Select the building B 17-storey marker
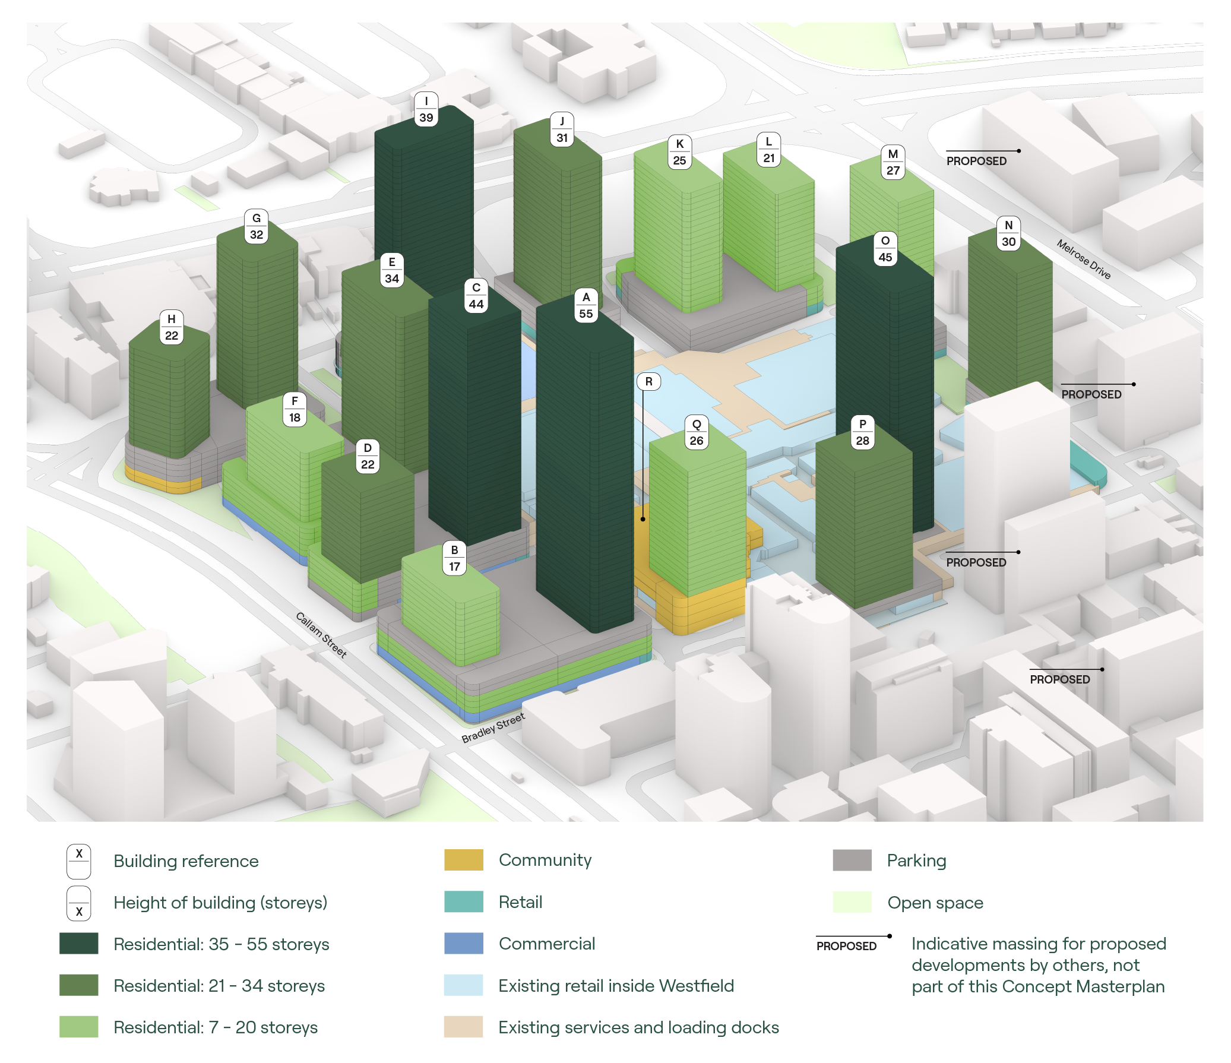 tap(454, 559)
